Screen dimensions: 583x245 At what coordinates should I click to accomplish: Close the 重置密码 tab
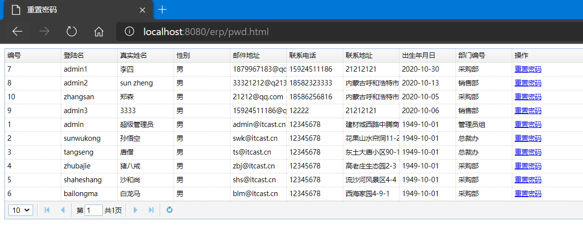tap(142, 10)
